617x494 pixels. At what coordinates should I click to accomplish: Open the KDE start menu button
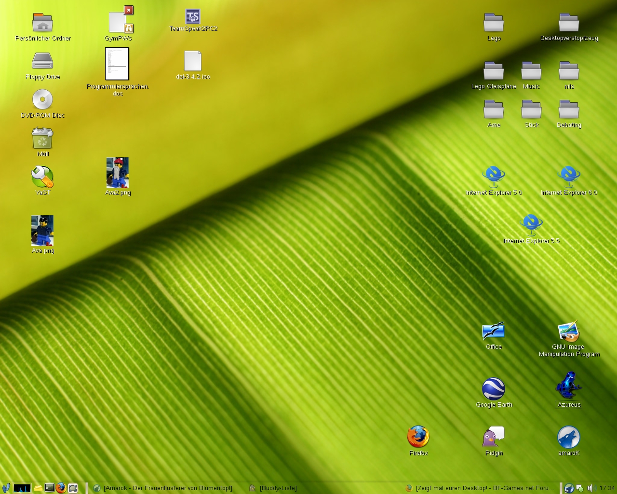coord(6,488)
